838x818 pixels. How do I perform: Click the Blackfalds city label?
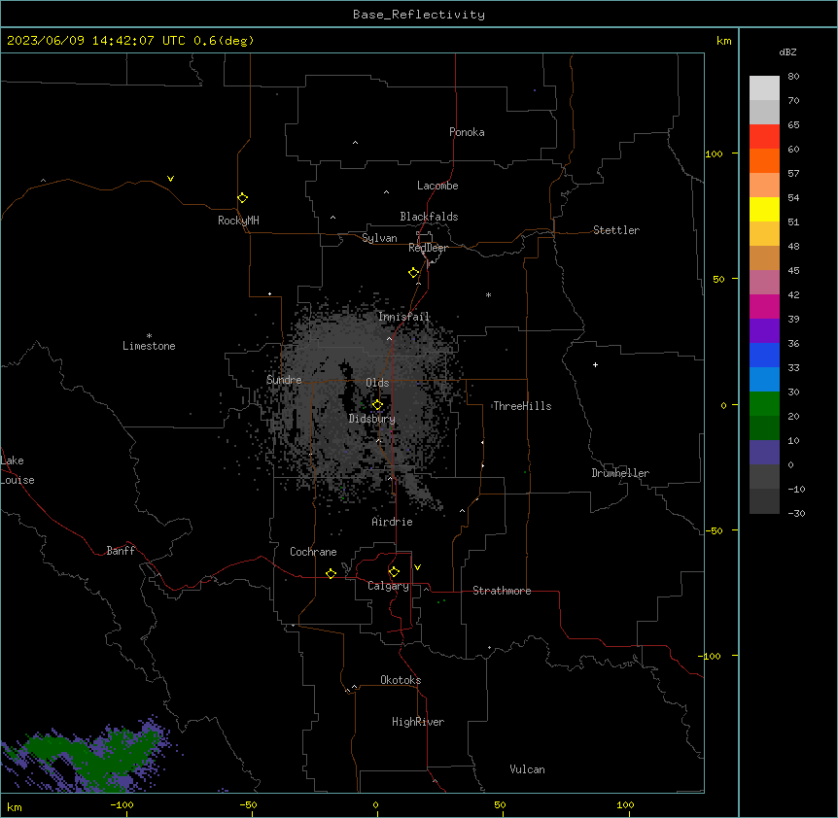429,217
